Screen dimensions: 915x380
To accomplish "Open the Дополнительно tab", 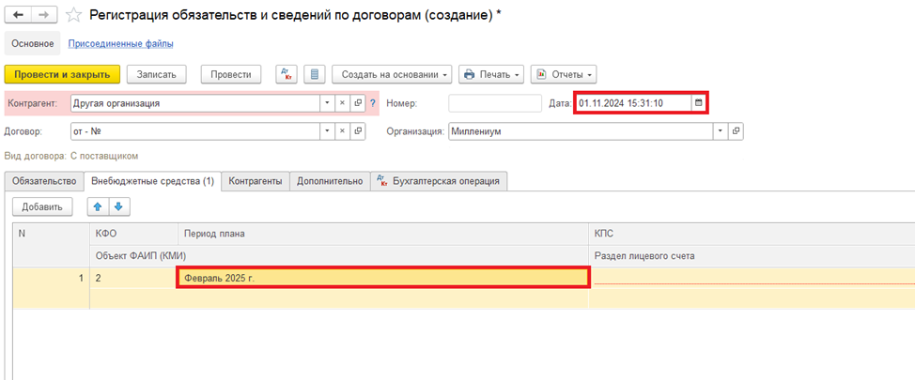I will (330, 181).
